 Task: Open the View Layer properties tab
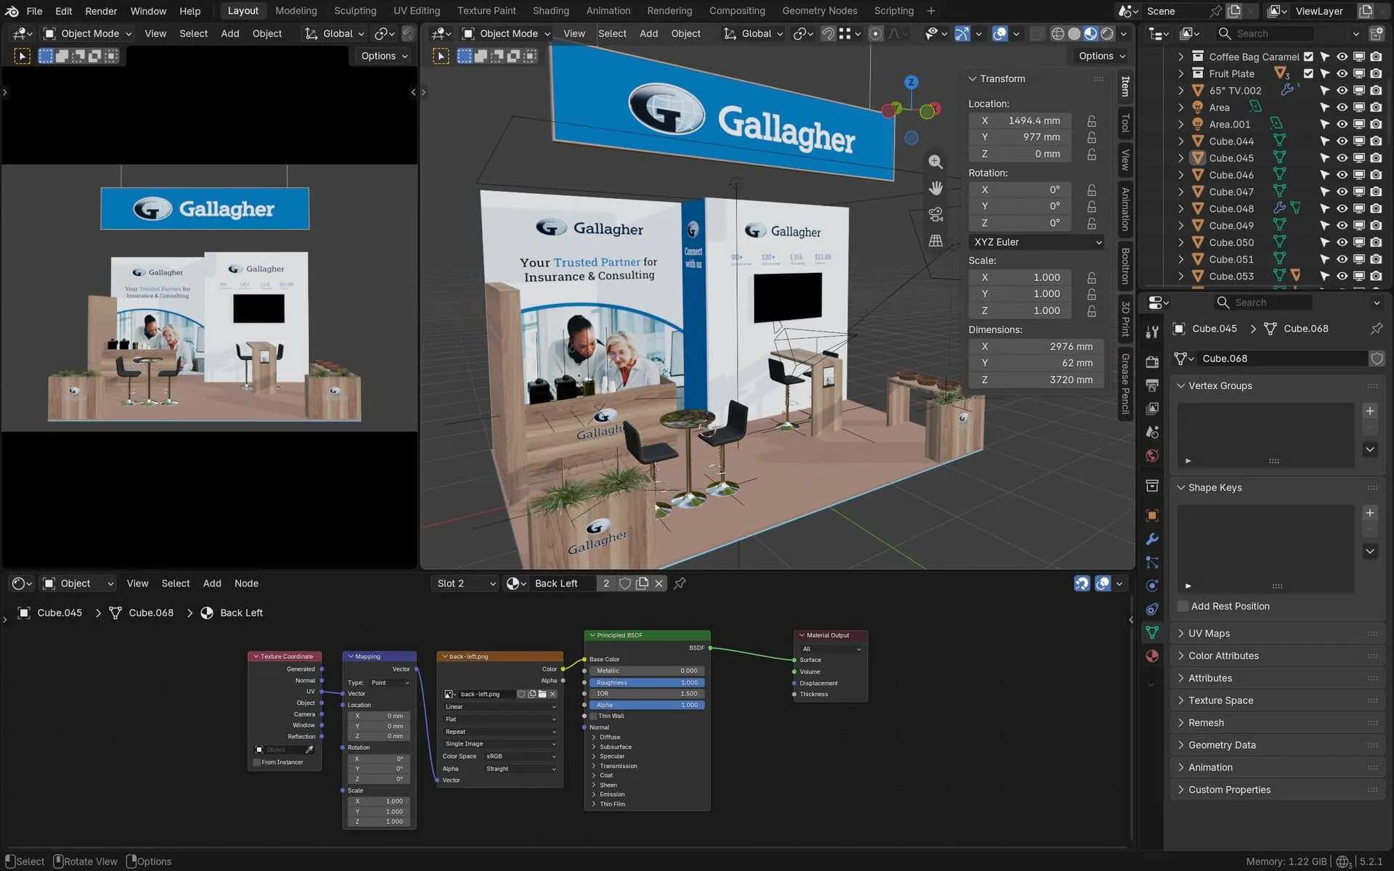[x=1152, y=409]
